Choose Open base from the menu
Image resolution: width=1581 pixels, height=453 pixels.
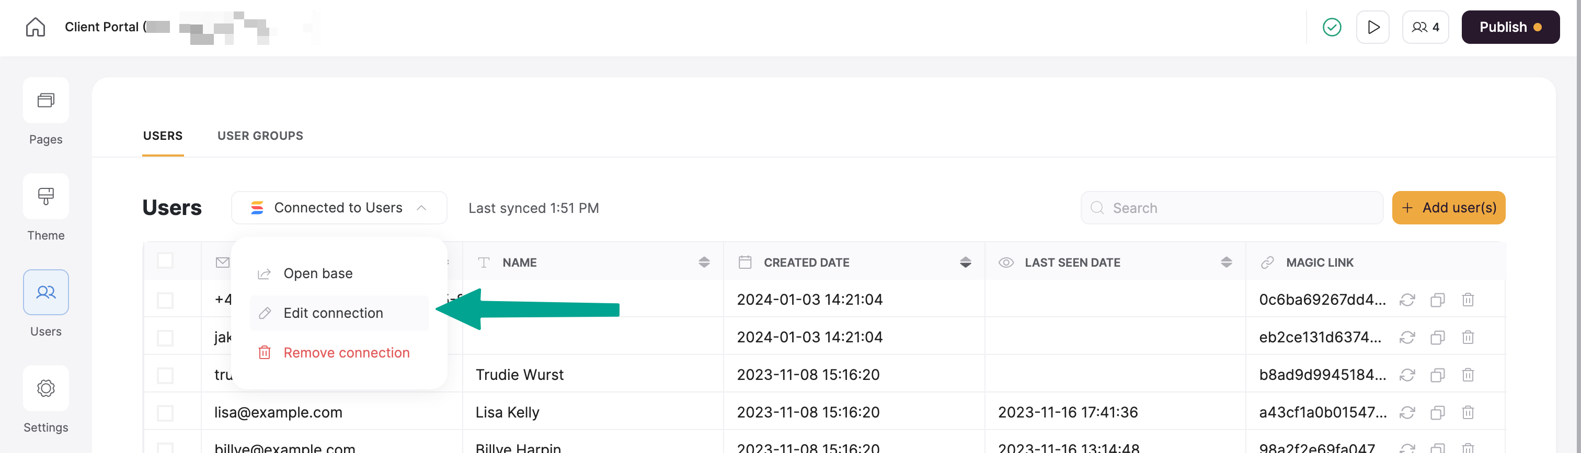(x=339, y=273)
